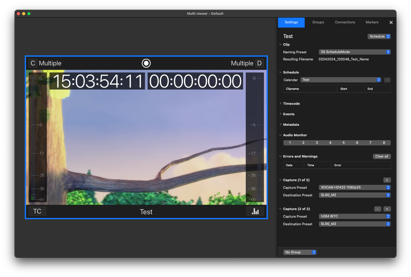The image size is (411, 277).
Task: Open the Connections tab
Action: [x=345, y=22]
